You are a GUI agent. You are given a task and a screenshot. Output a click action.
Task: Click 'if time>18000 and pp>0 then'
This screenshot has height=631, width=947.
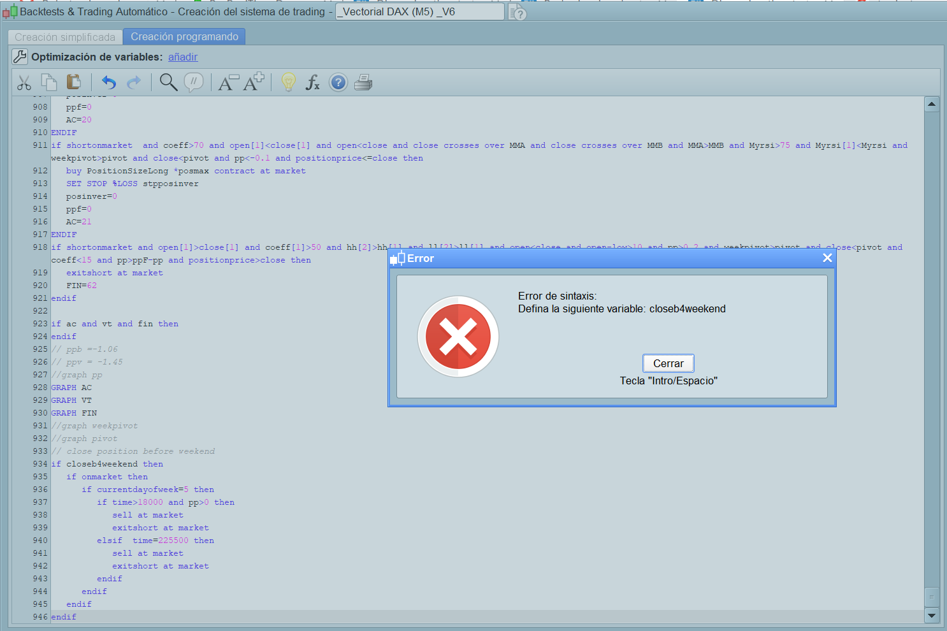pyautogui.click(x=166, y=502)
